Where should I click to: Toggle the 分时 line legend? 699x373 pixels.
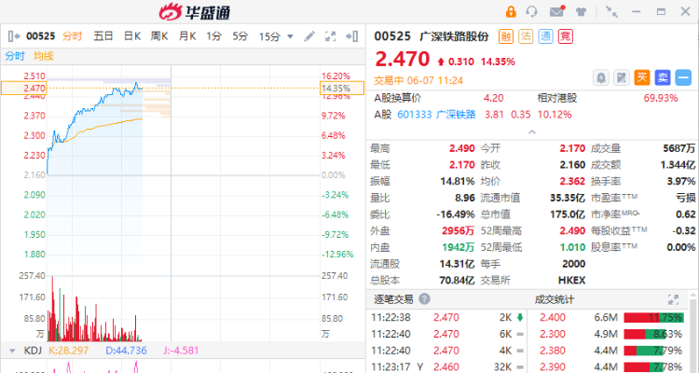(x=15, y=56)
